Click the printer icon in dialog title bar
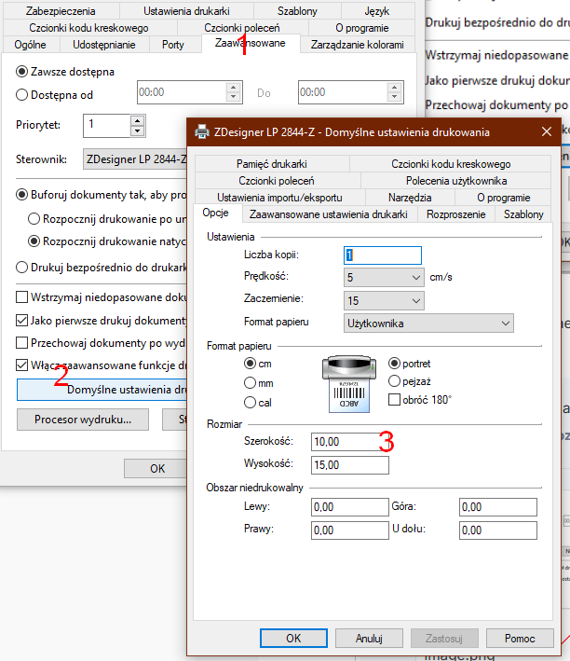This screenshot has height=661, width=570. point(202,131)
